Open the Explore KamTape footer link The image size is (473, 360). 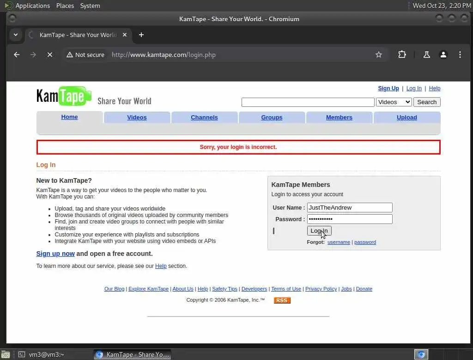click(148, 289)
